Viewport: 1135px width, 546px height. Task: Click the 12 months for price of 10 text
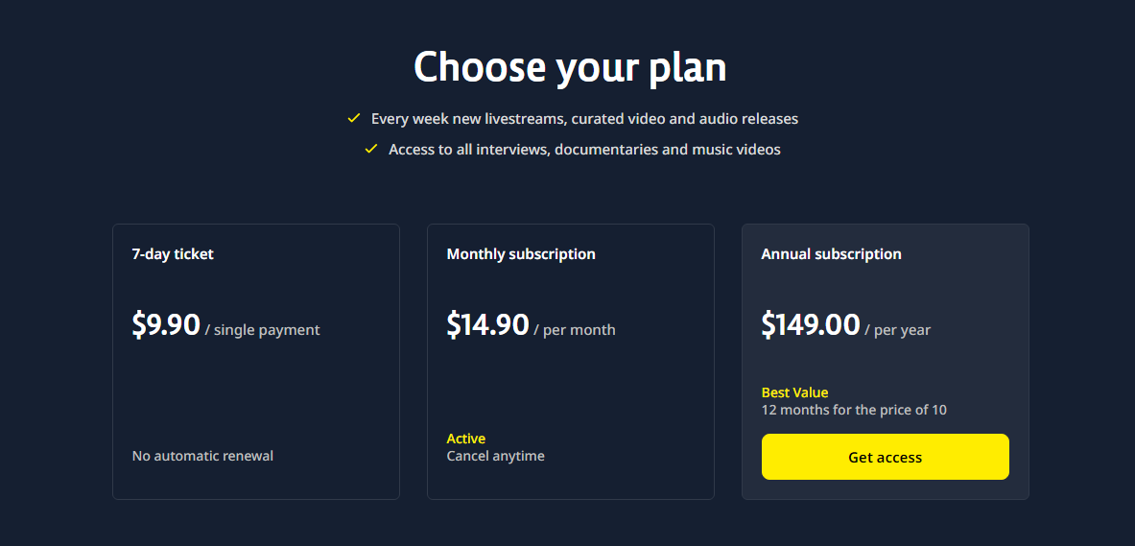click(x=854, y=410)
